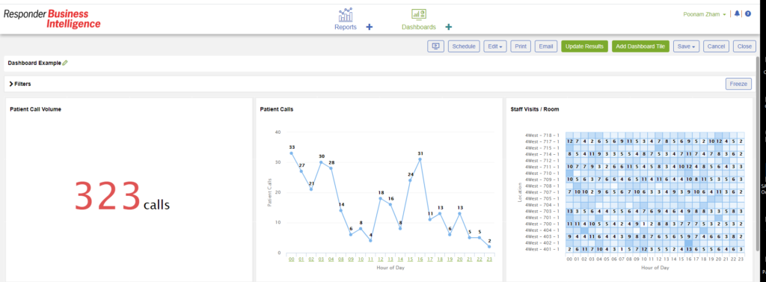
Task: Open the Dashboards monitor icon
Action: [419, 15]
